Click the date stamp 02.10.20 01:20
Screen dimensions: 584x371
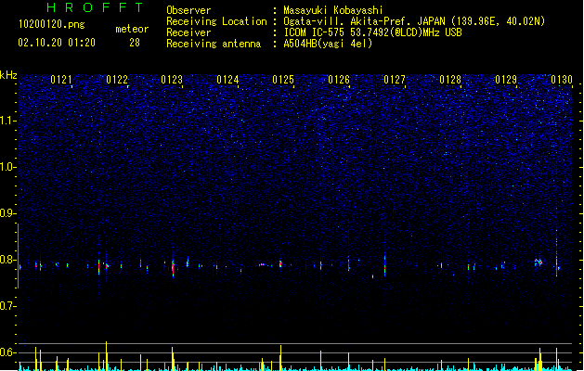[x=57, y=43]
